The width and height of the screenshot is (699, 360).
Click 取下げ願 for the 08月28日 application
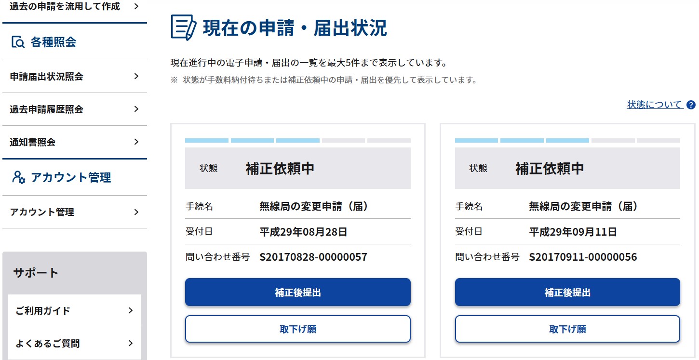(297, 329)
